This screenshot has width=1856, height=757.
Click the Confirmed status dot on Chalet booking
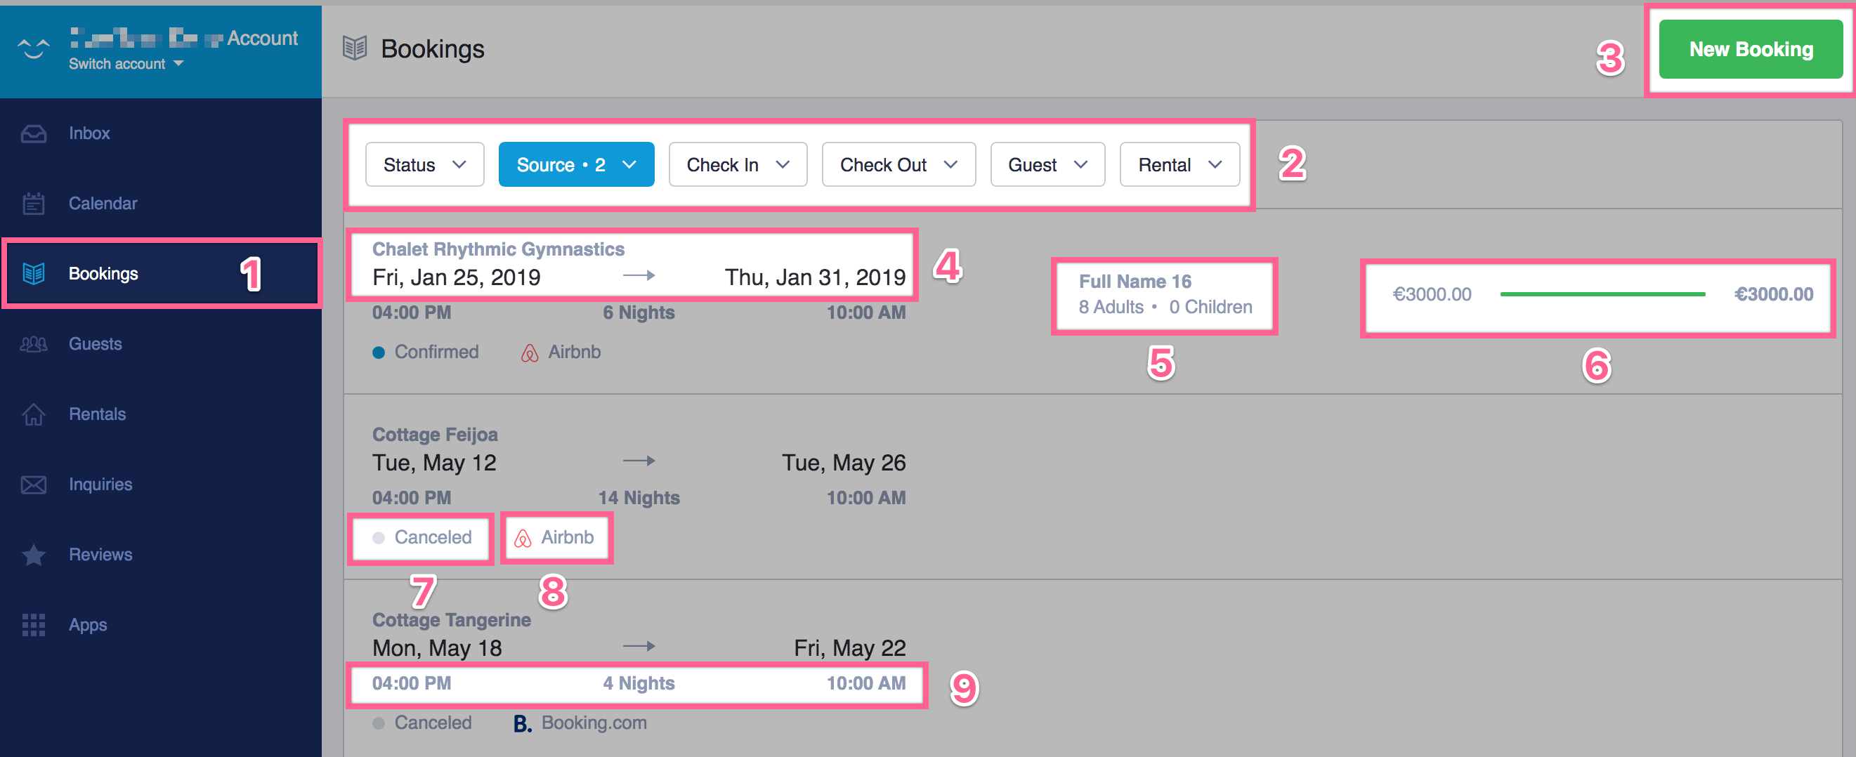pyautogui.click(x=377, y=352)
